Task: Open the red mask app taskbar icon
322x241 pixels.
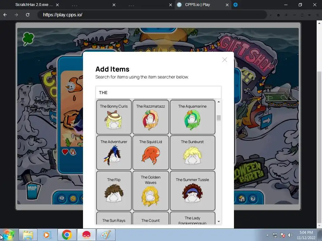Action: 86,235
